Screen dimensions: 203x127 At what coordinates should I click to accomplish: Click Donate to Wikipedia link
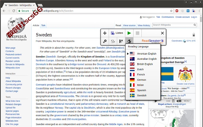click(x=15, y=64)
